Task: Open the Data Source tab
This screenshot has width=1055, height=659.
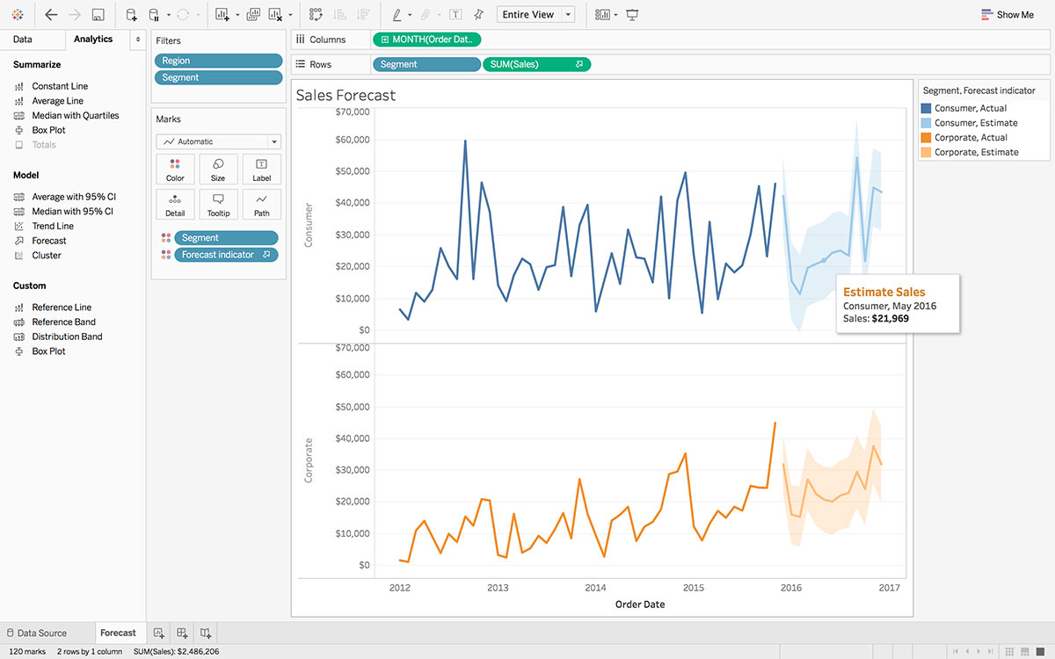Action: (36, 633)
